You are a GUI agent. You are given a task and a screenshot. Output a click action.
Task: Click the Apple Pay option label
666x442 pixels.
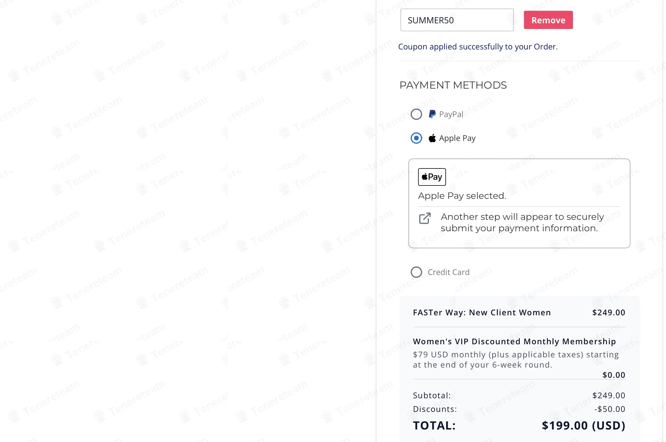pos(457,138)
